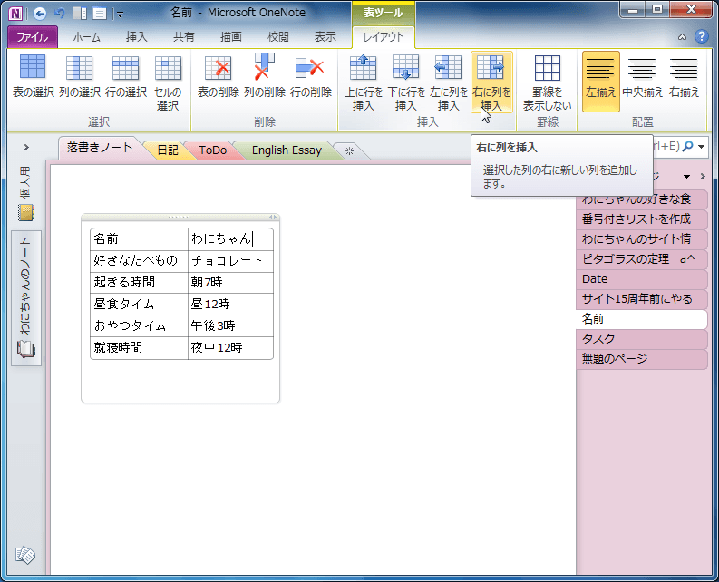Click the container's width resize arrows

click(x=273, y=218)
